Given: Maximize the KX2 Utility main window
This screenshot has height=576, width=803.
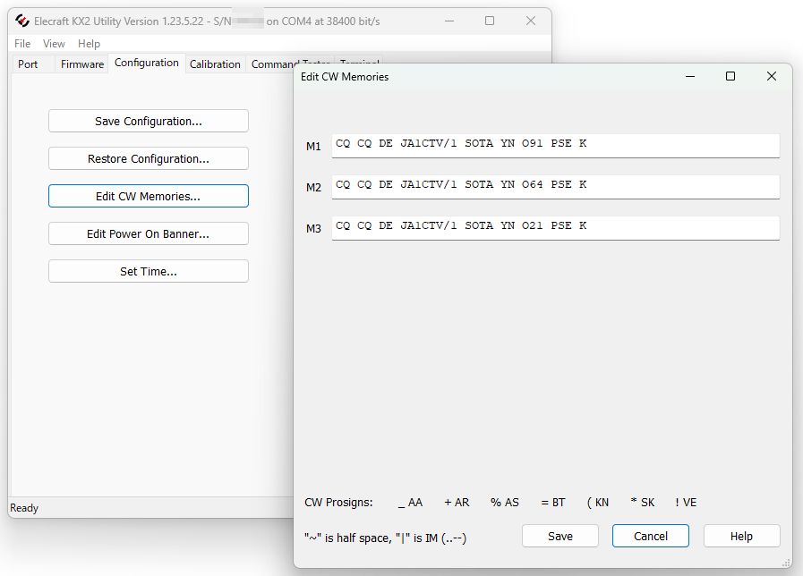Looking at the screenshot, I should (490, 21).
